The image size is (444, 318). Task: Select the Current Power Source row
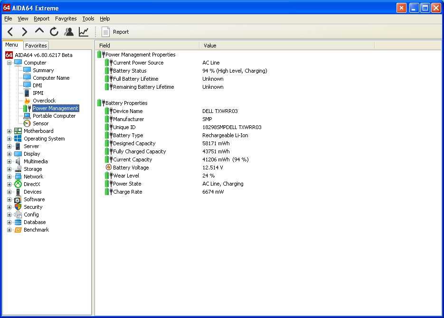(x=162, y=63)
